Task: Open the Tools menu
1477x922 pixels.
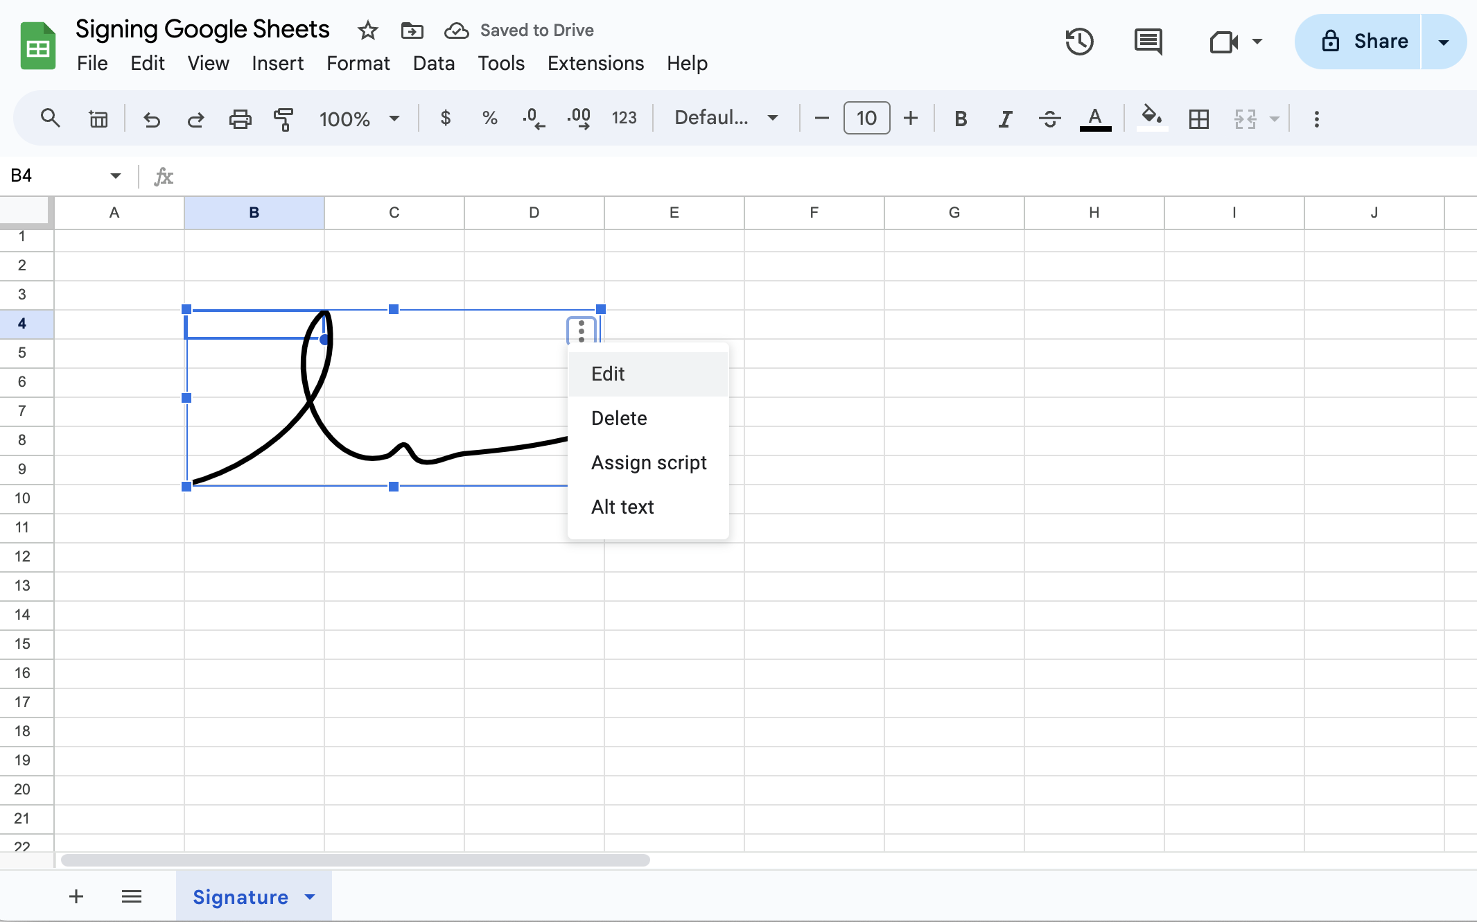Action: (x=501, y=63)
